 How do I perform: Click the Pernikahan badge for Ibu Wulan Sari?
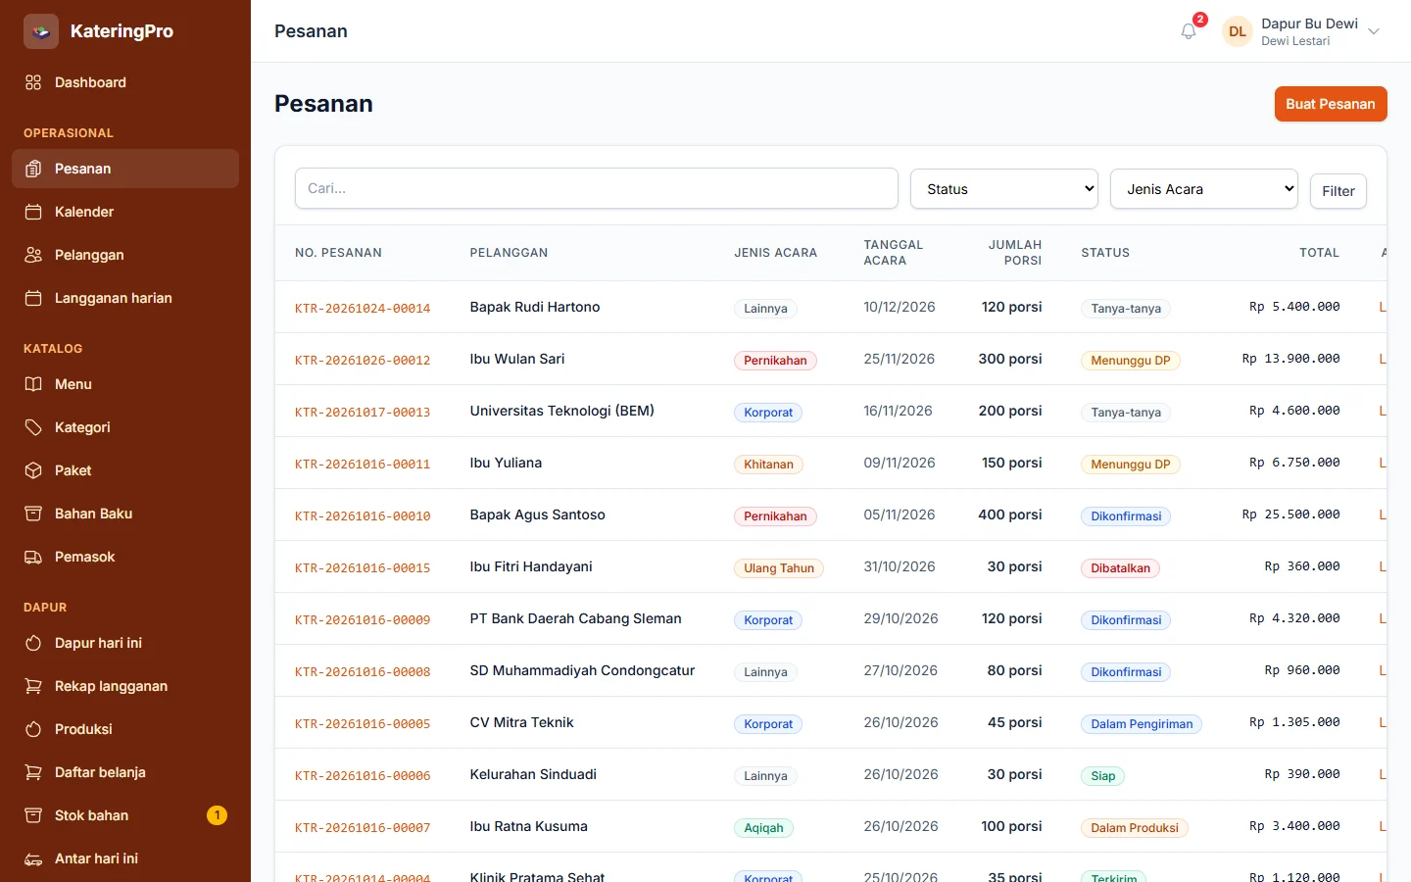[775, 361]
